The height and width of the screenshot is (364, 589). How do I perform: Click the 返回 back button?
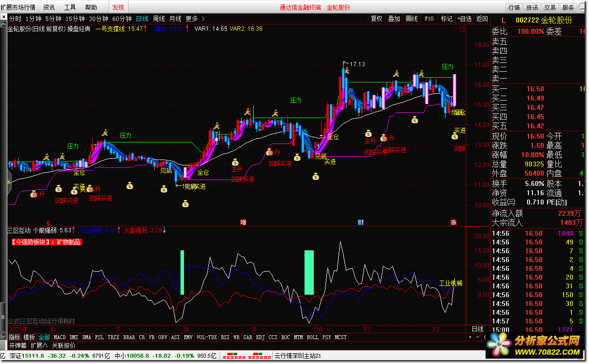(x=482, y=19)
